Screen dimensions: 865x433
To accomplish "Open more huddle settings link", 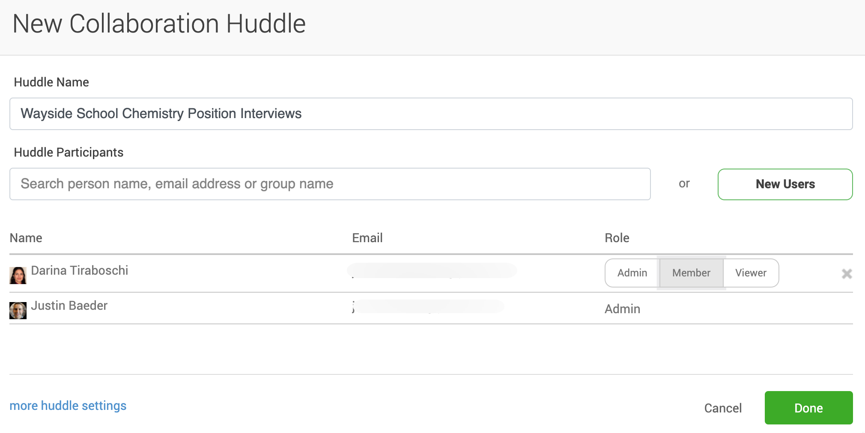I will click(68, 406).
